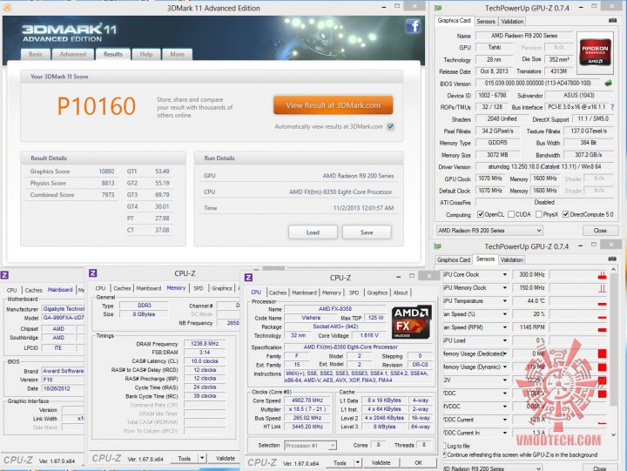Toggle continue refreshing in background checkbox
This screenshot has width=627, height=471.
(x=444, y=454)
